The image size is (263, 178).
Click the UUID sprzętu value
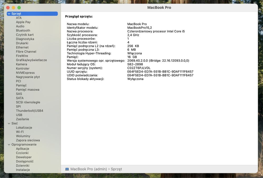160,72
